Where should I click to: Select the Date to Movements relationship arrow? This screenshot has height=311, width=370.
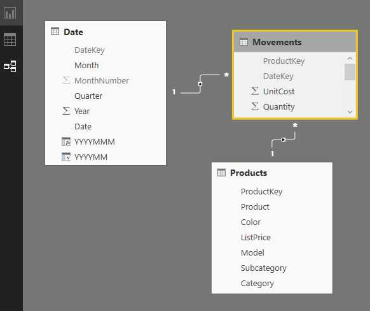(200, 83)
